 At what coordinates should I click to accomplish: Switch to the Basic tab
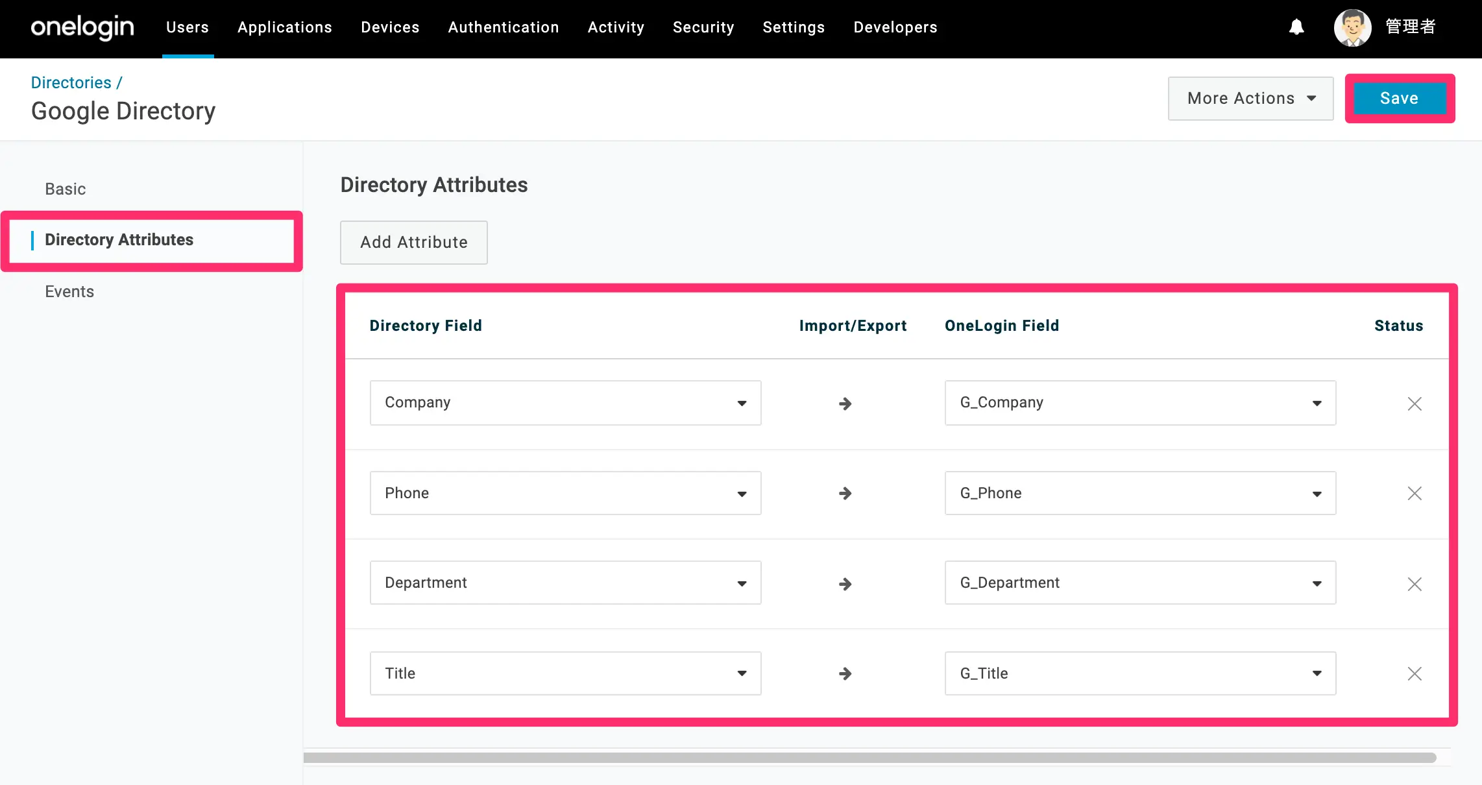(66, 189)
